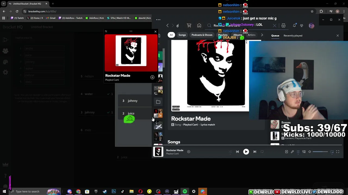348x195 pixels.
Task: Select the Songs search filter
Action: (182, 35)
